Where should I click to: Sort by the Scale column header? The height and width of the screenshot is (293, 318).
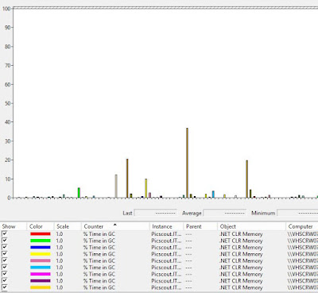point(68,226)
